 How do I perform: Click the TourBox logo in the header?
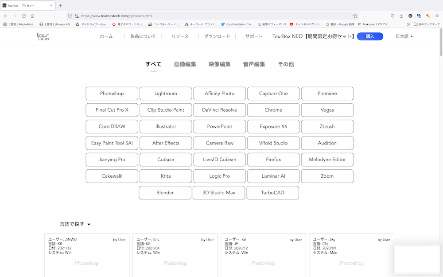(x=43, y=36)
